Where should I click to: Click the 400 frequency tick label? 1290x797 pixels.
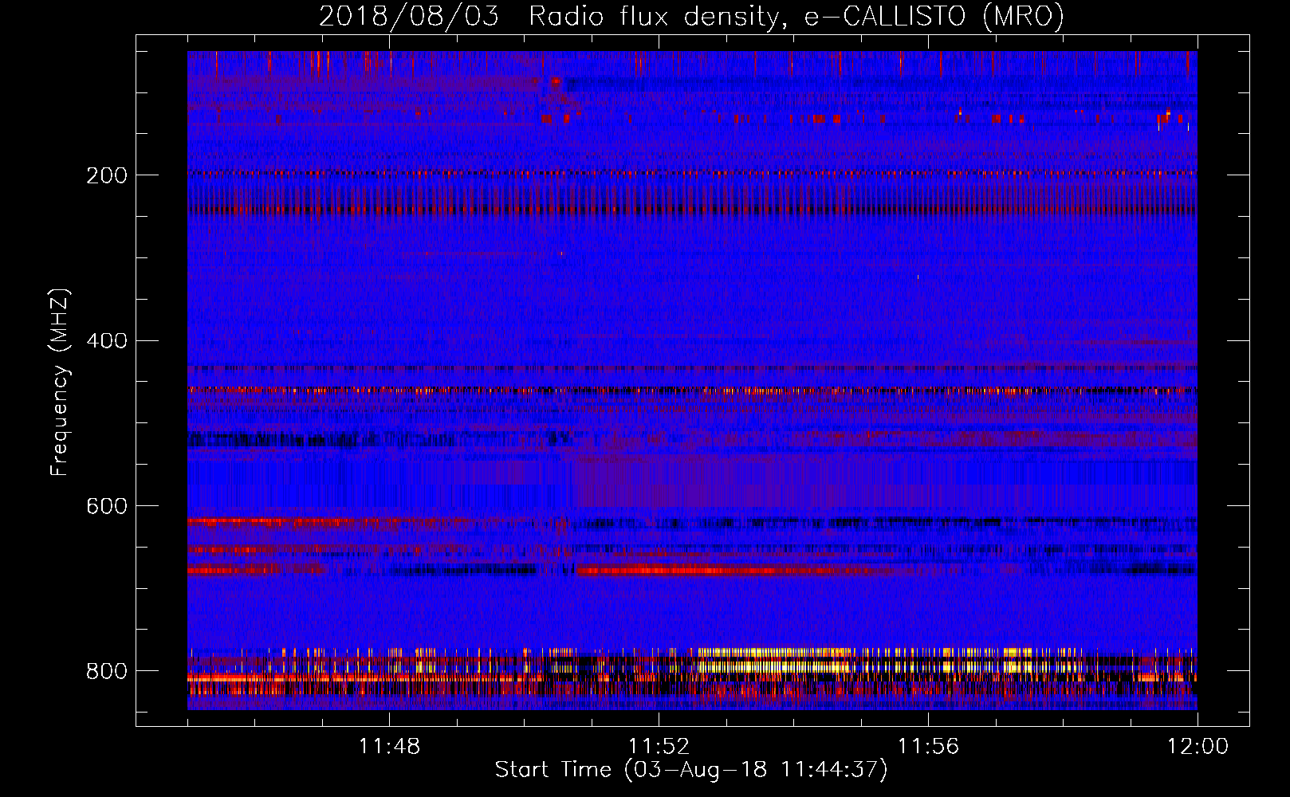(107, 341)
